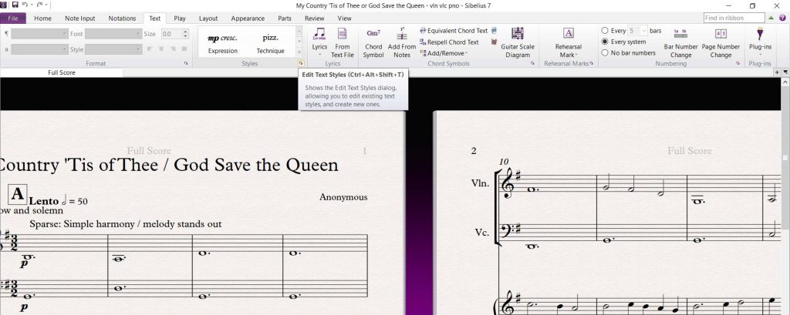Select Every system bar numbering
The width and height of the screenshot is (790, 315).
pos(605,42)
